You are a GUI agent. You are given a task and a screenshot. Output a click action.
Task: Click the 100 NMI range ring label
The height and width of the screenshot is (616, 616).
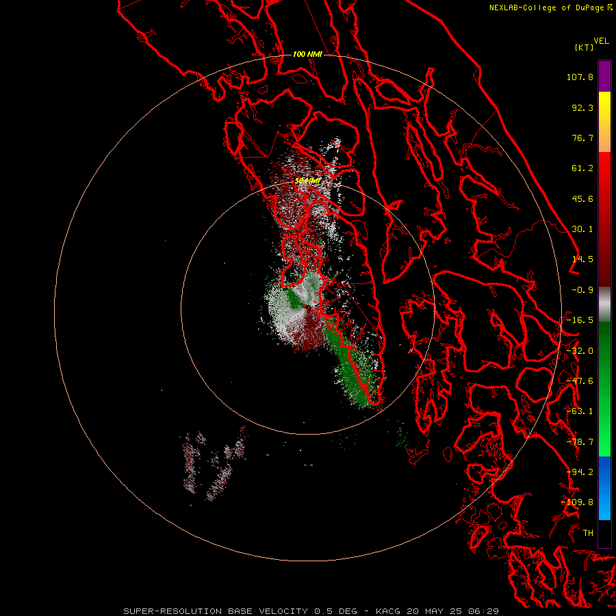[x=307, y=54]
